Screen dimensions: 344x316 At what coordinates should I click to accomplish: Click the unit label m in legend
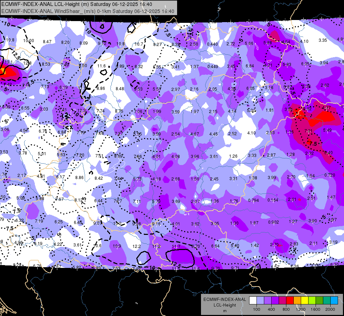tap(225, 311)
